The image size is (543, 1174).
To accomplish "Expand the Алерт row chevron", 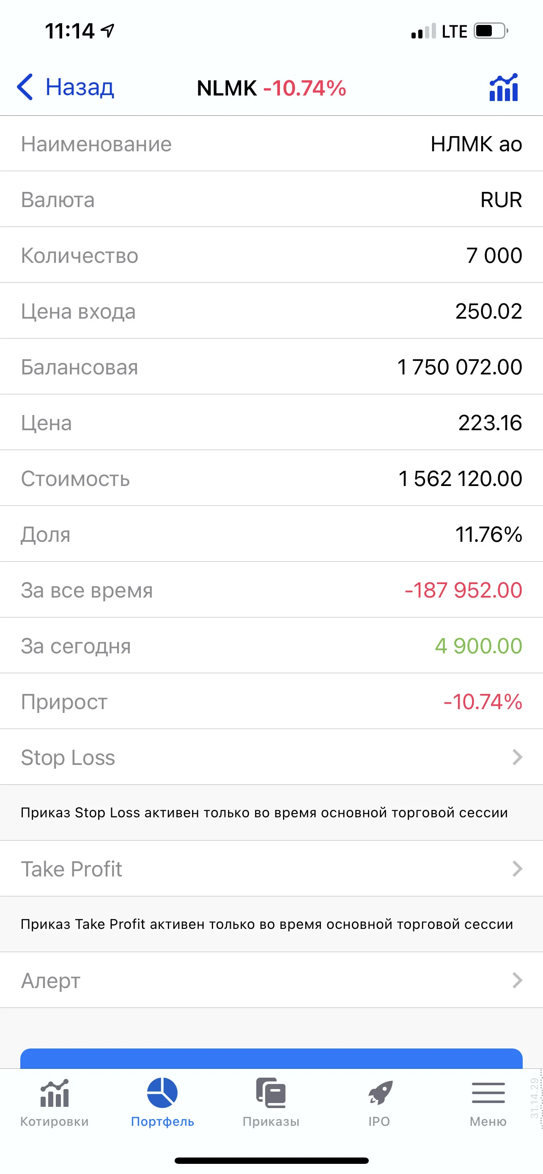I will [x=517, y=980].
